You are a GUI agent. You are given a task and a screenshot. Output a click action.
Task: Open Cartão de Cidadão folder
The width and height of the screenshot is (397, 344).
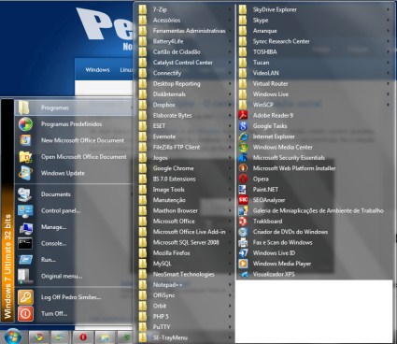[x=185, y=52]
